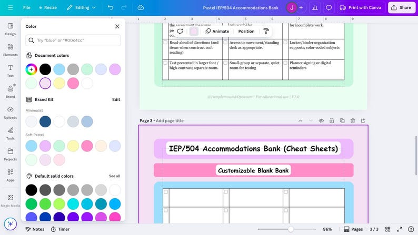Screen dimensions: 418x235
Task: Tick first blank checkbox on page 3
Action: (166, 191)
